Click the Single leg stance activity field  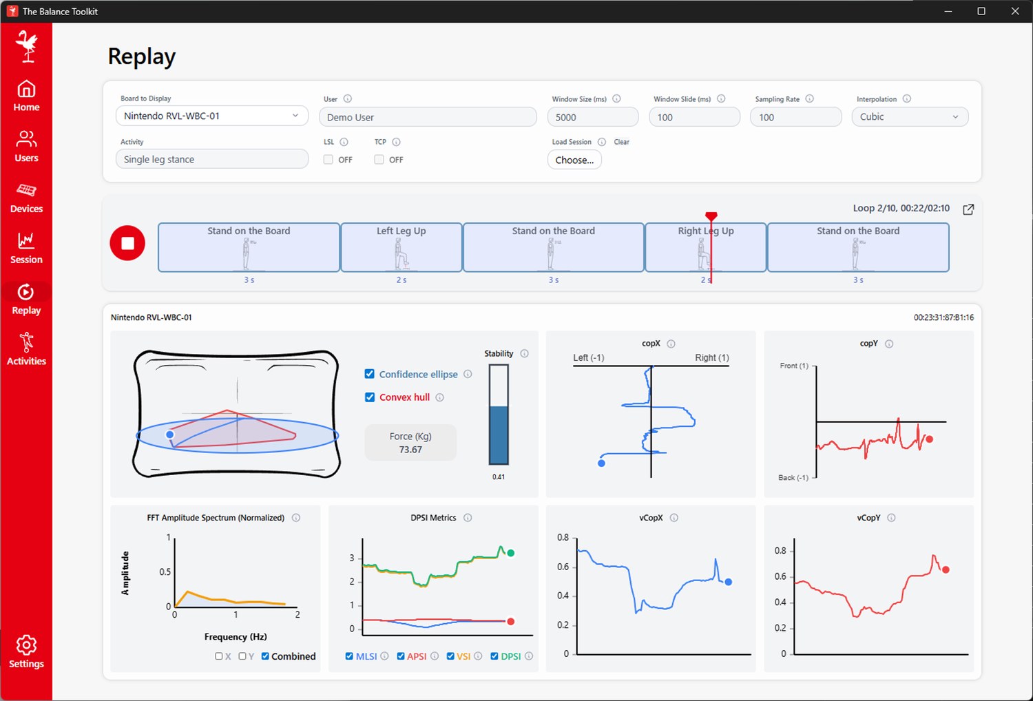pos(212,159)
